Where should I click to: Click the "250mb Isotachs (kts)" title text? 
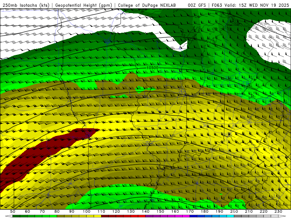[26, 5]
